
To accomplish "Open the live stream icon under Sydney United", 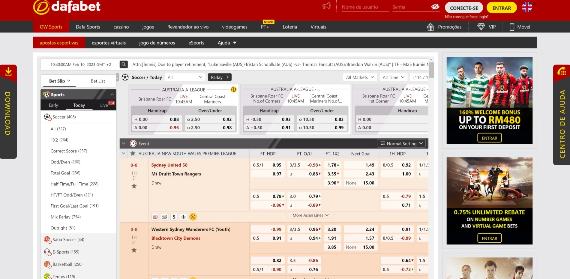I will [x=155, y=217].
